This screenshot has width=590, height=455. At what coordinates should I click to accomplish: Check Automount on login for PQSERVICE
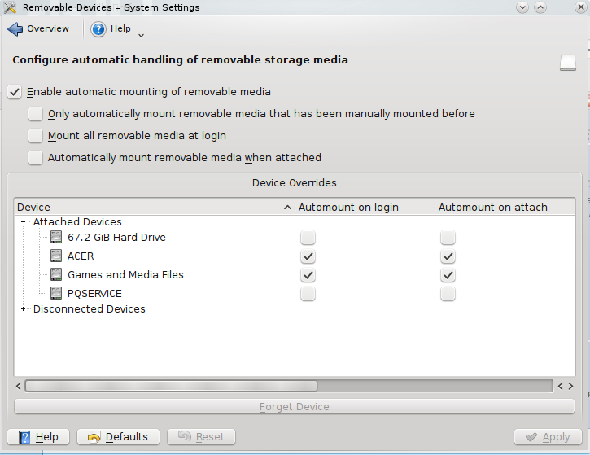[308, 294]
